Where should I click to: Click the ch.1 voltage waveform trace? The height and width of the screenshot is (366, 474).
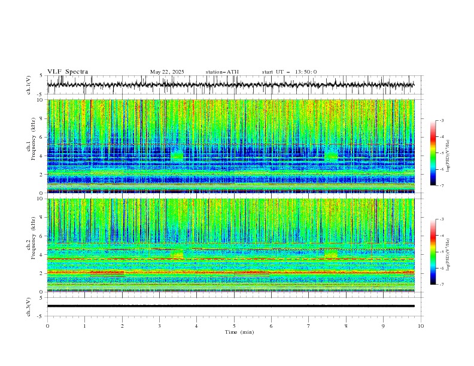[x=231, y=85]
